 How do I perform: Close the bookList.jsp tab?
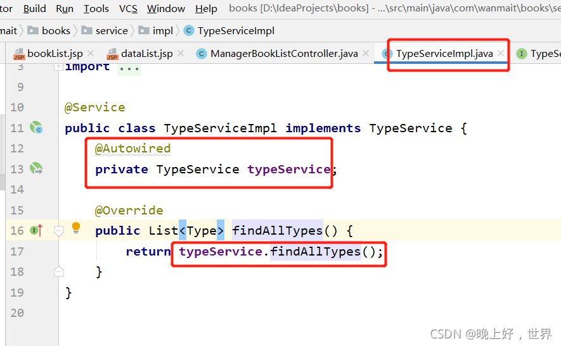click(91, 54)
